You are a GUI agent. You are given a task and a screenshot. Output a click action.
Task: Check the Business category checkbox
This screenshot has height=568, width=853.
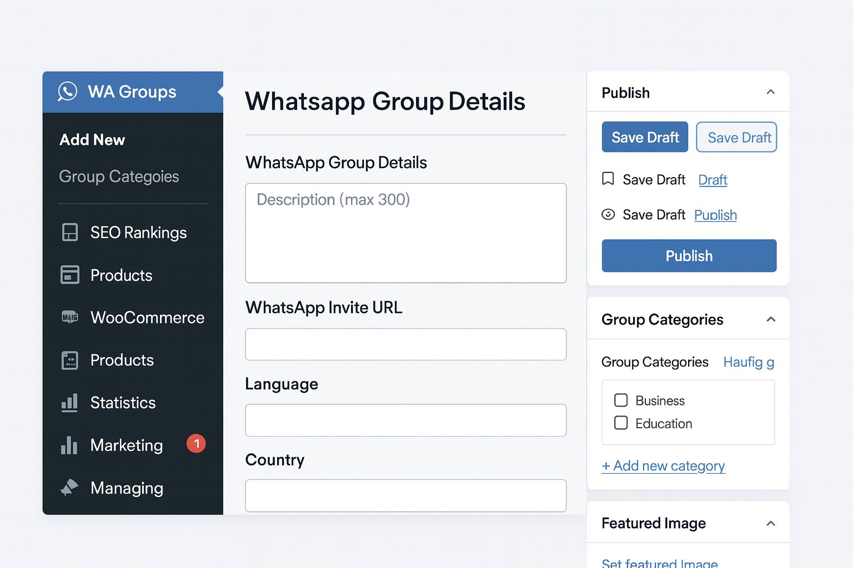click(x=621, y=400)
